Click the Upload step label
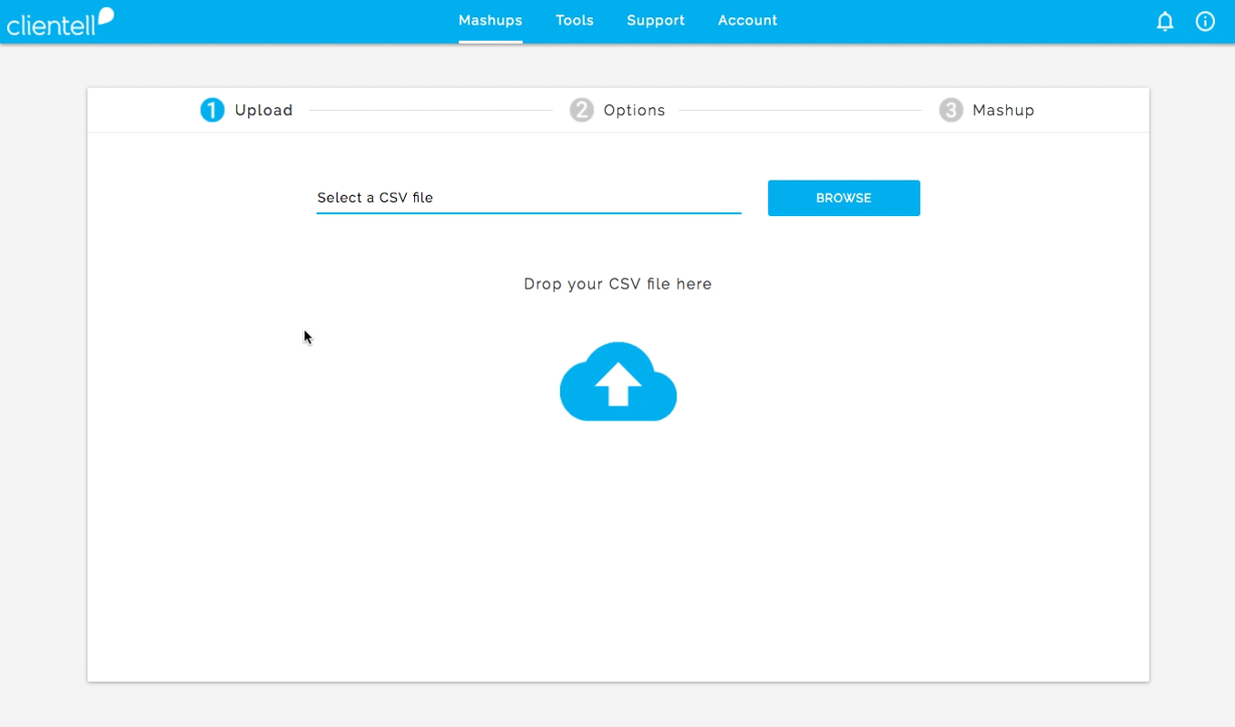This screenshot has width=1235, height=727. point(263,111)
